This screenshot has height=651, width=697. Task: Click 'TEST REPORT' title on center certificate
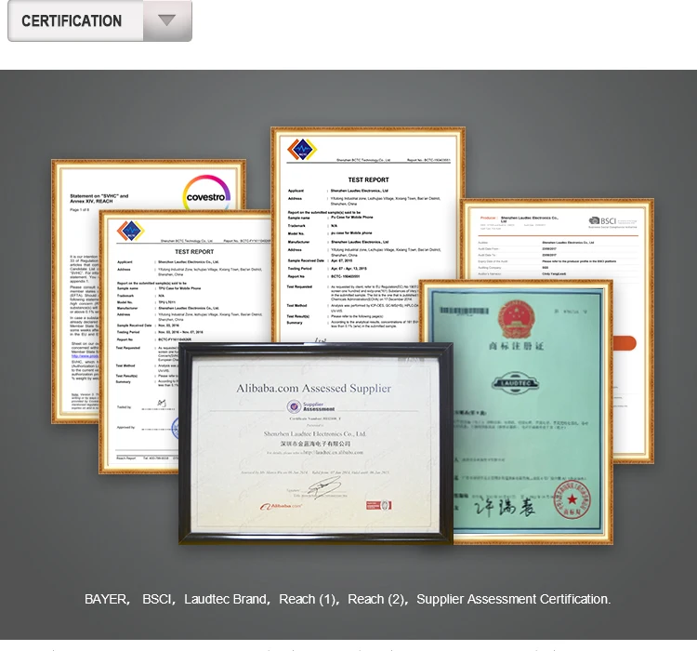pos(368,179)
